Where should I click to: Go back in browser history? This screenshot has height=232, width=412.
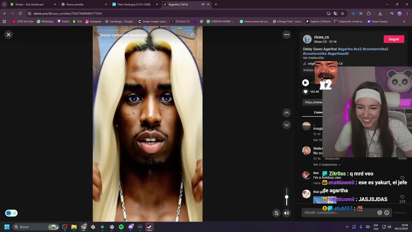[x=5, y=14]
